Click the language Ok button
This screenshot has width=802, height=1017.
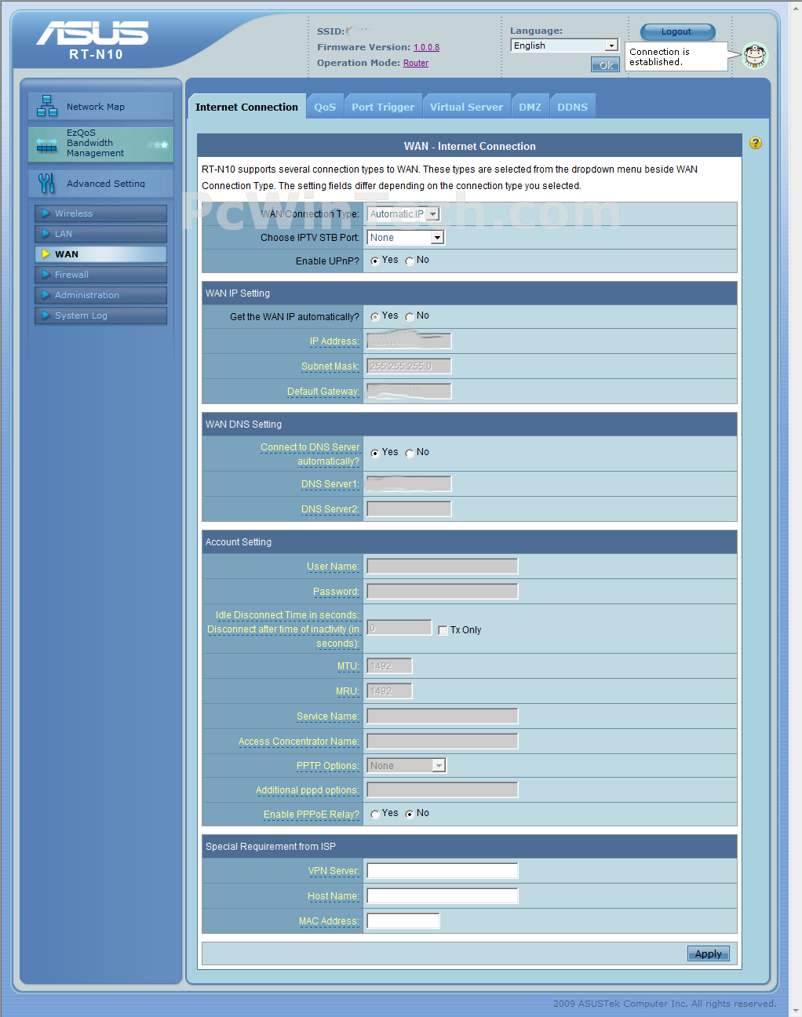point(605,65)
